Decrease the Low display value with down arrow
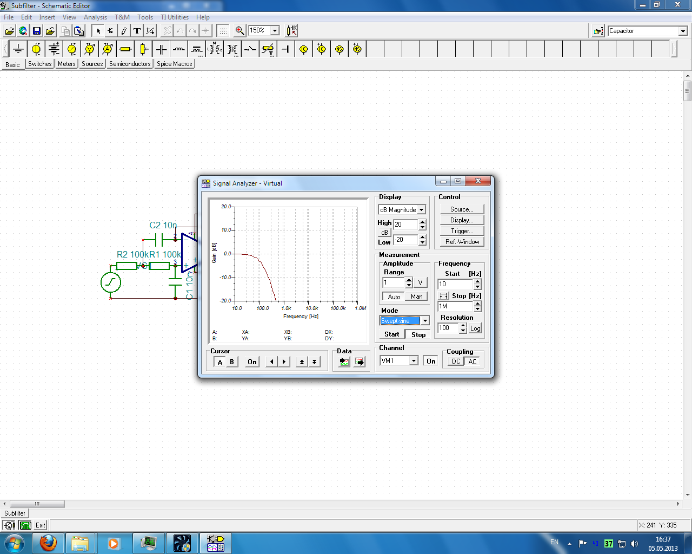 (x=423, y=242)
